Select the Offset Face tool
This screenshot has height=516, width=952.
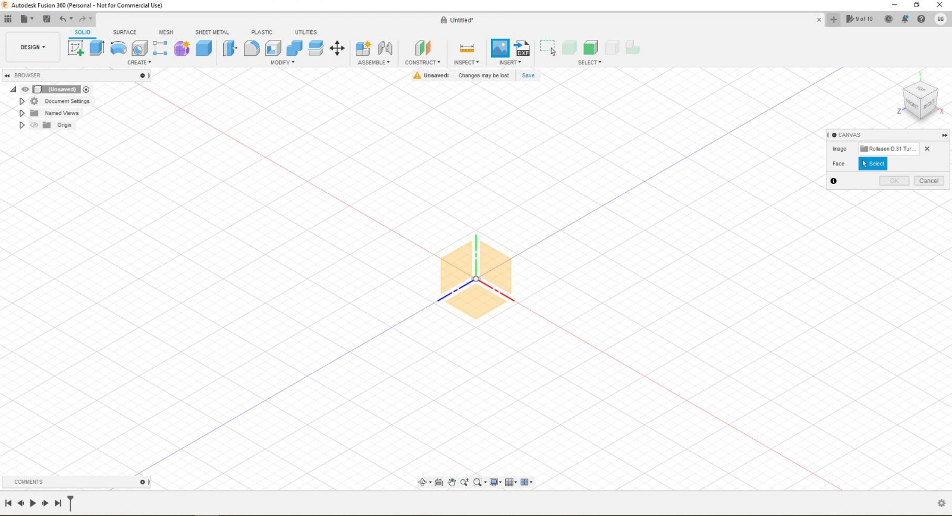316,48
